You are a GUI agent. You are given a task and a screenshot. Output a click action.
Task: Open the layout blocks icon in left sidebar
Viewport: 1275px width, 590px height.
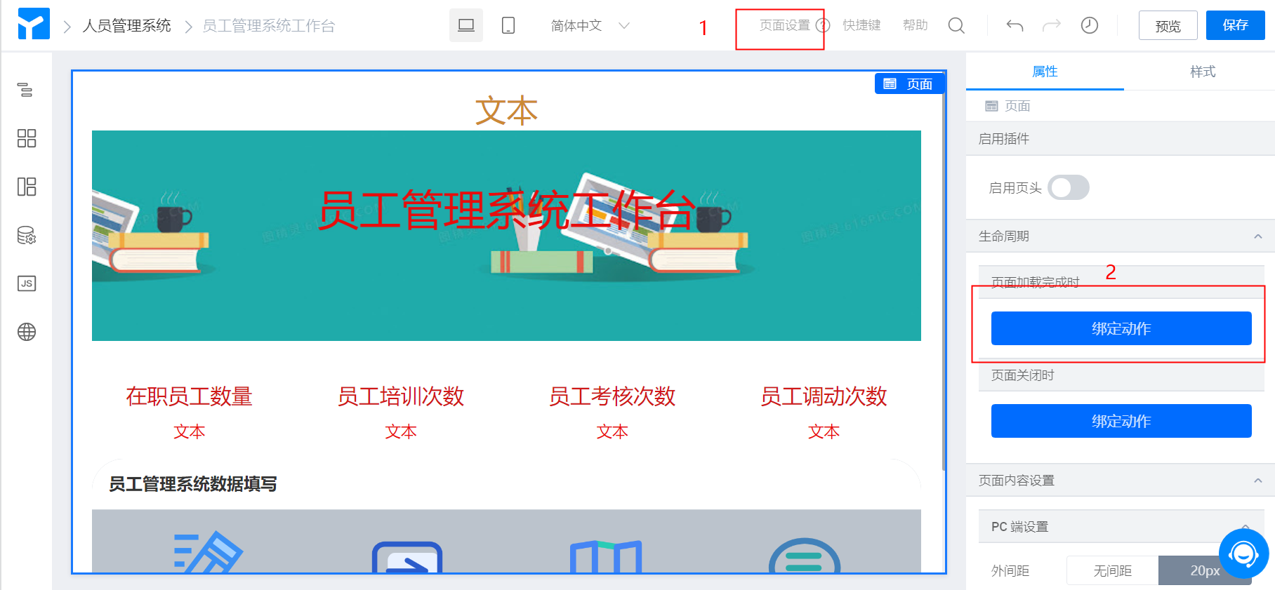coord(26,187)
